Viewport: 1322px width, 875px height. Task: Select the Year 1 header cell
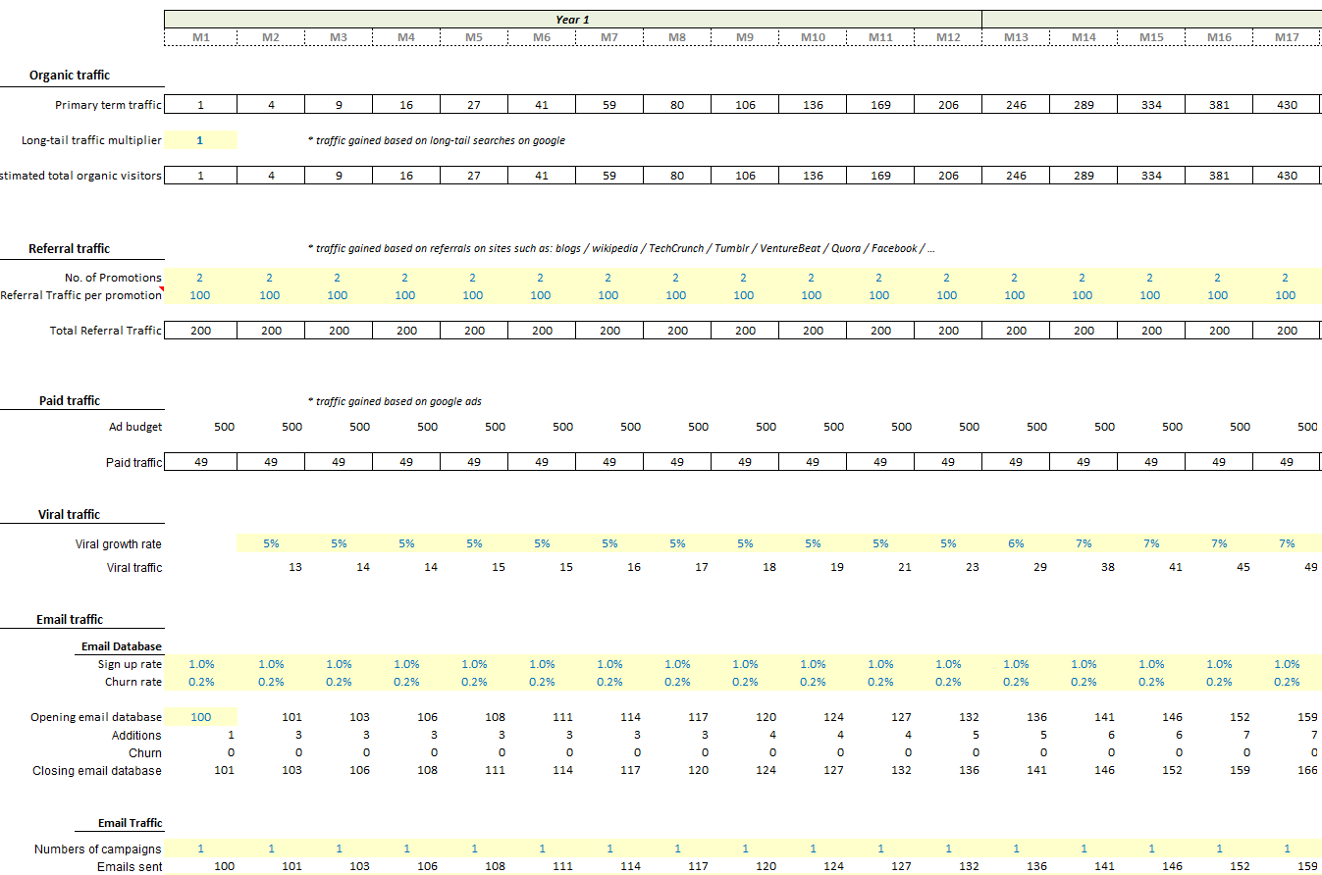click(x=573, y=20)
